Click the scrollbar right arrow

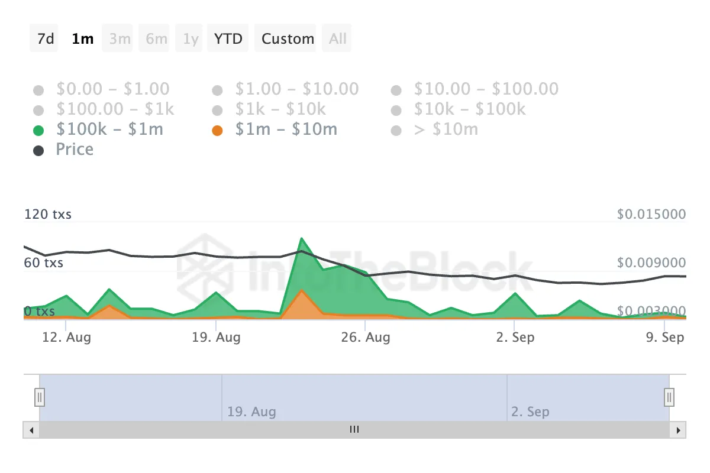pyautogui.click(x=678, y=430)
